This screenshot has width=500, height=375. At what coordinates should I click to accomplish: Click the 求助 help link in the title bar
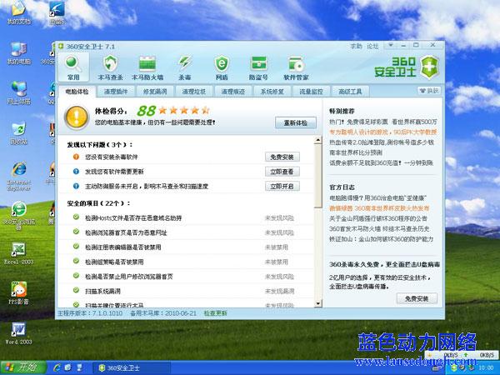[356, 46]
